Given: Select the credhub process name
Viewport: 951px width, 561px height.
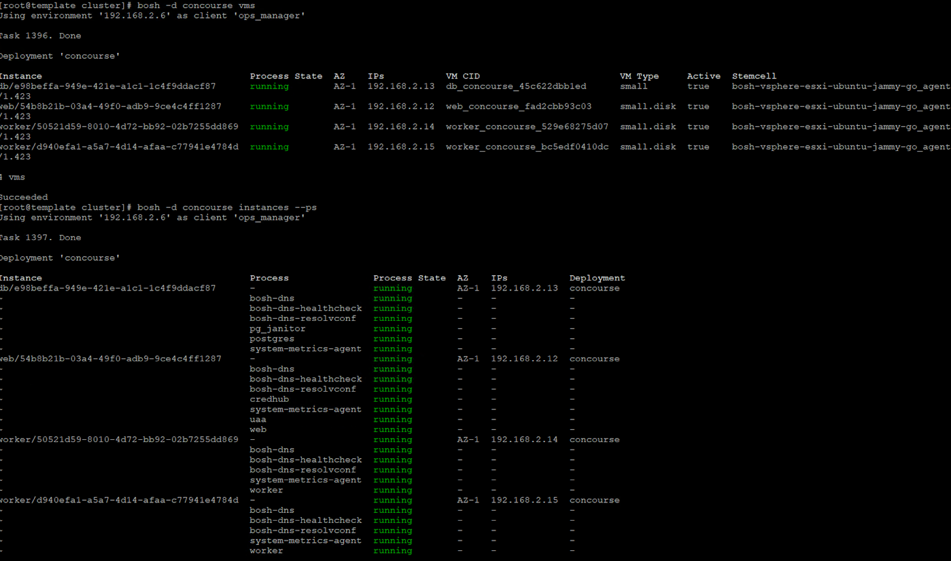Looking at the screenshot, I should 269,399.
